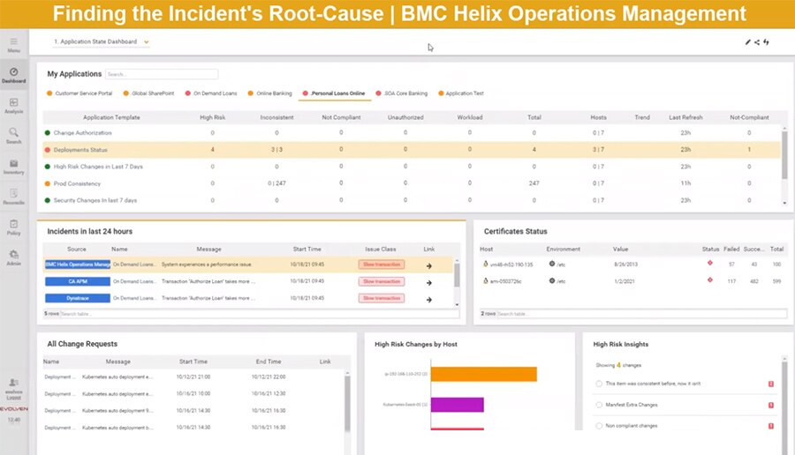
Task: Open the Analysis section in the sidebar
Action: click(x=13, y=105)
